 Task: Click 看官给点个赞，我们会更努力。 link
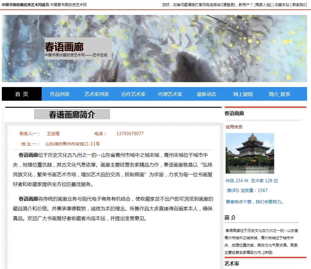255,202
